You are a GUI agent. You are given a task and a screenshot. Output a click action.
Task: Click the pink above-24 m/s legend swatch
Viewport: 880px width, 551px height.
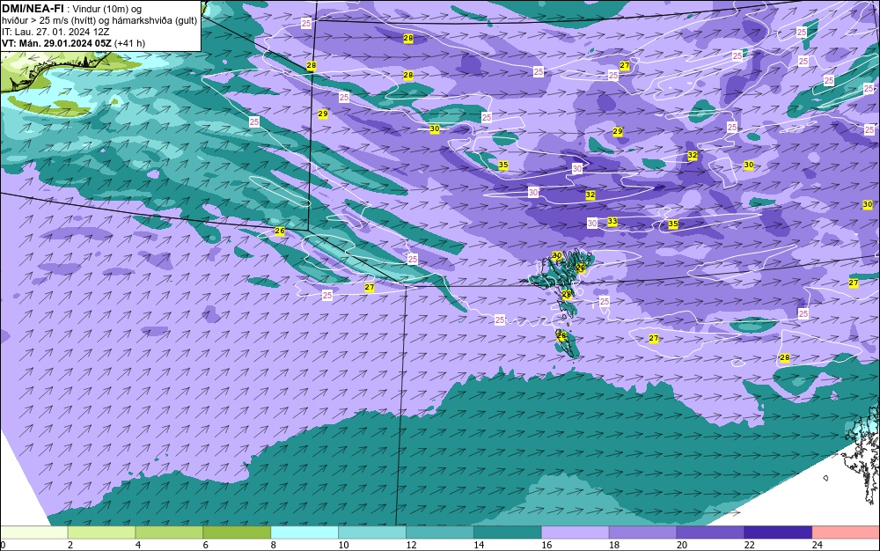(x=847, y=533)
